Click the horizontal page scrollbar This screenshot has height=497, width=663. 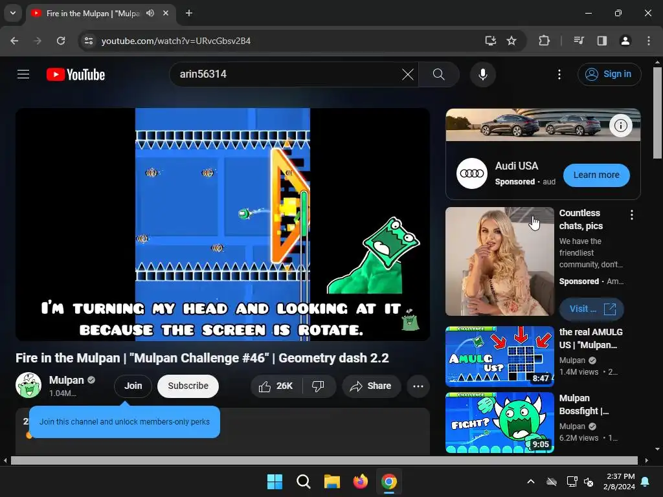[324, 460]
